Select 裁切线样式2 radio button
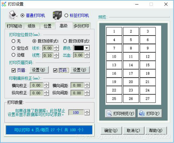 click(x=65, y=41)
